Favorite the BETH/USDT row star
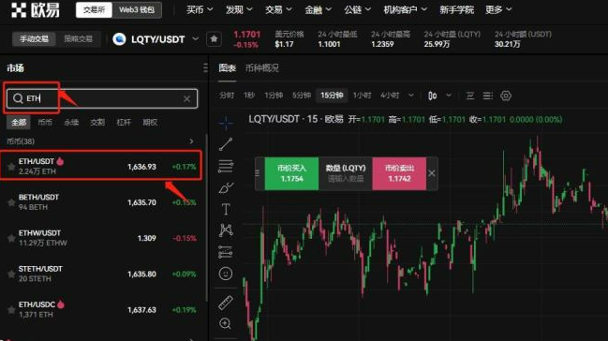 (11, 202)
